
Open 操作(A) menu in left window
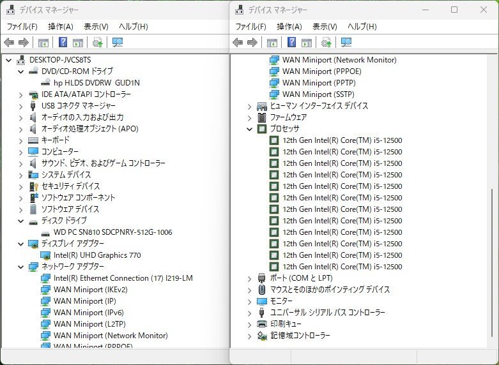point(61,27)
